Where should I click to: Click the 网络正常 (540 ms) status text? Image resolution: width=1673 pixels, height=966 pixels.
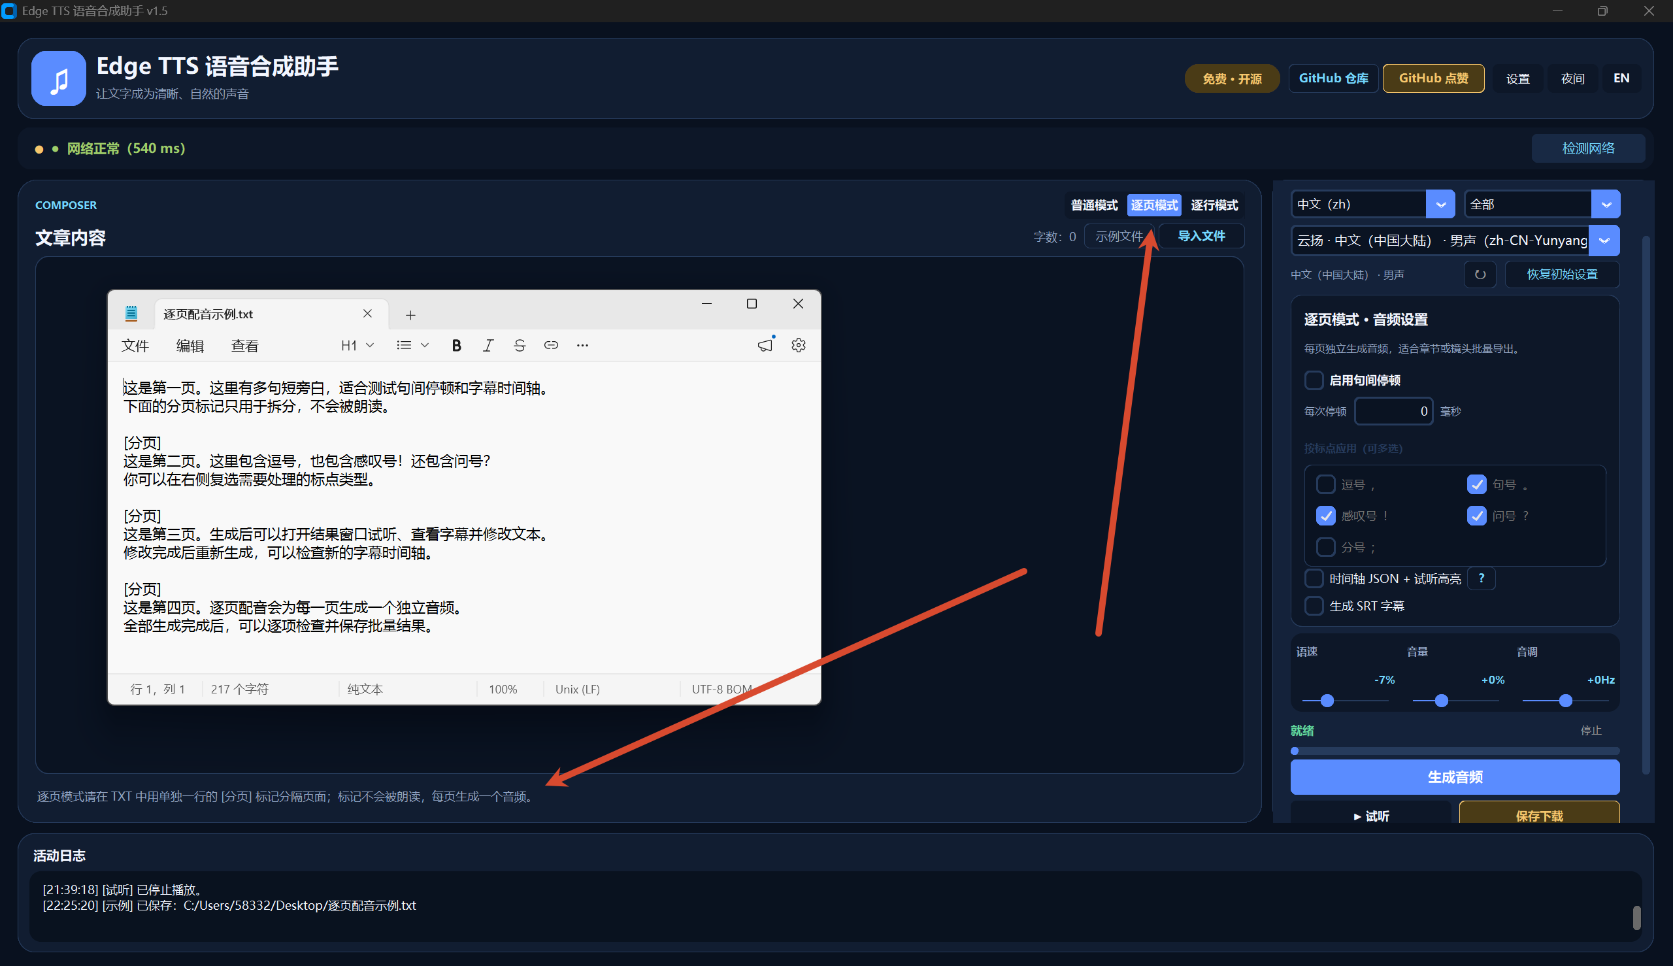coord(126,148)
